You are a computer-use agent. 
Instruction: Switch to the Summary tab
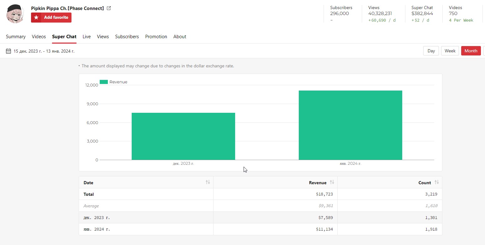coord(16,37)
